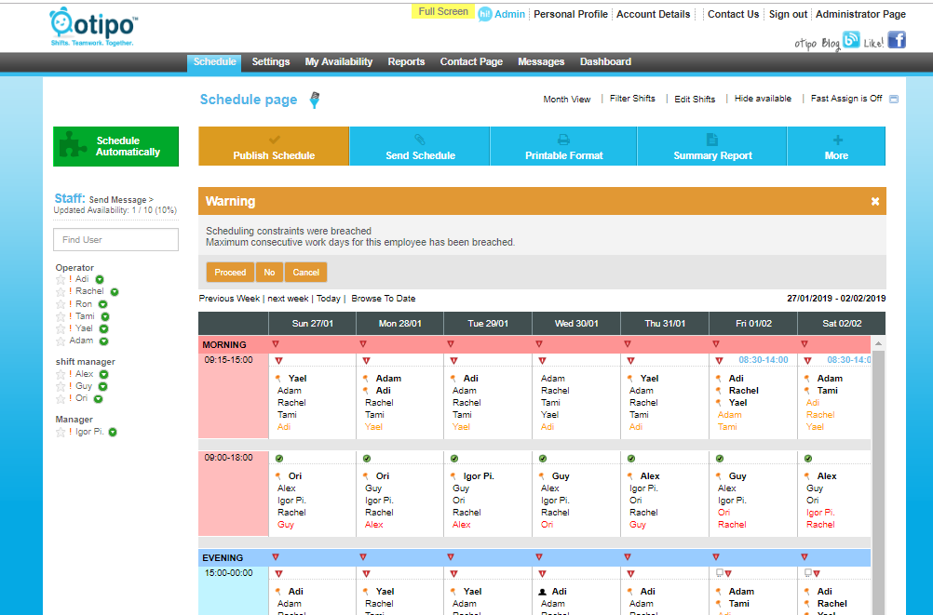Click the Find User search field
933x615 pixels.
pos(115,240)
